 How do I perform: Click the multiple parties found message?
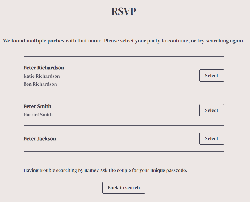pyautogui.click(x=124, y=41)
